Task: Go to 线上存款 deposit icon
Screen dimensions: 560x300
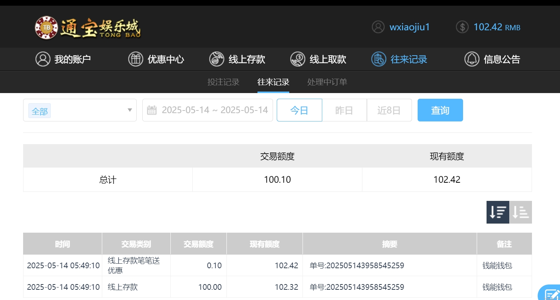Action: pyautogui.click(x=217, y=59)
